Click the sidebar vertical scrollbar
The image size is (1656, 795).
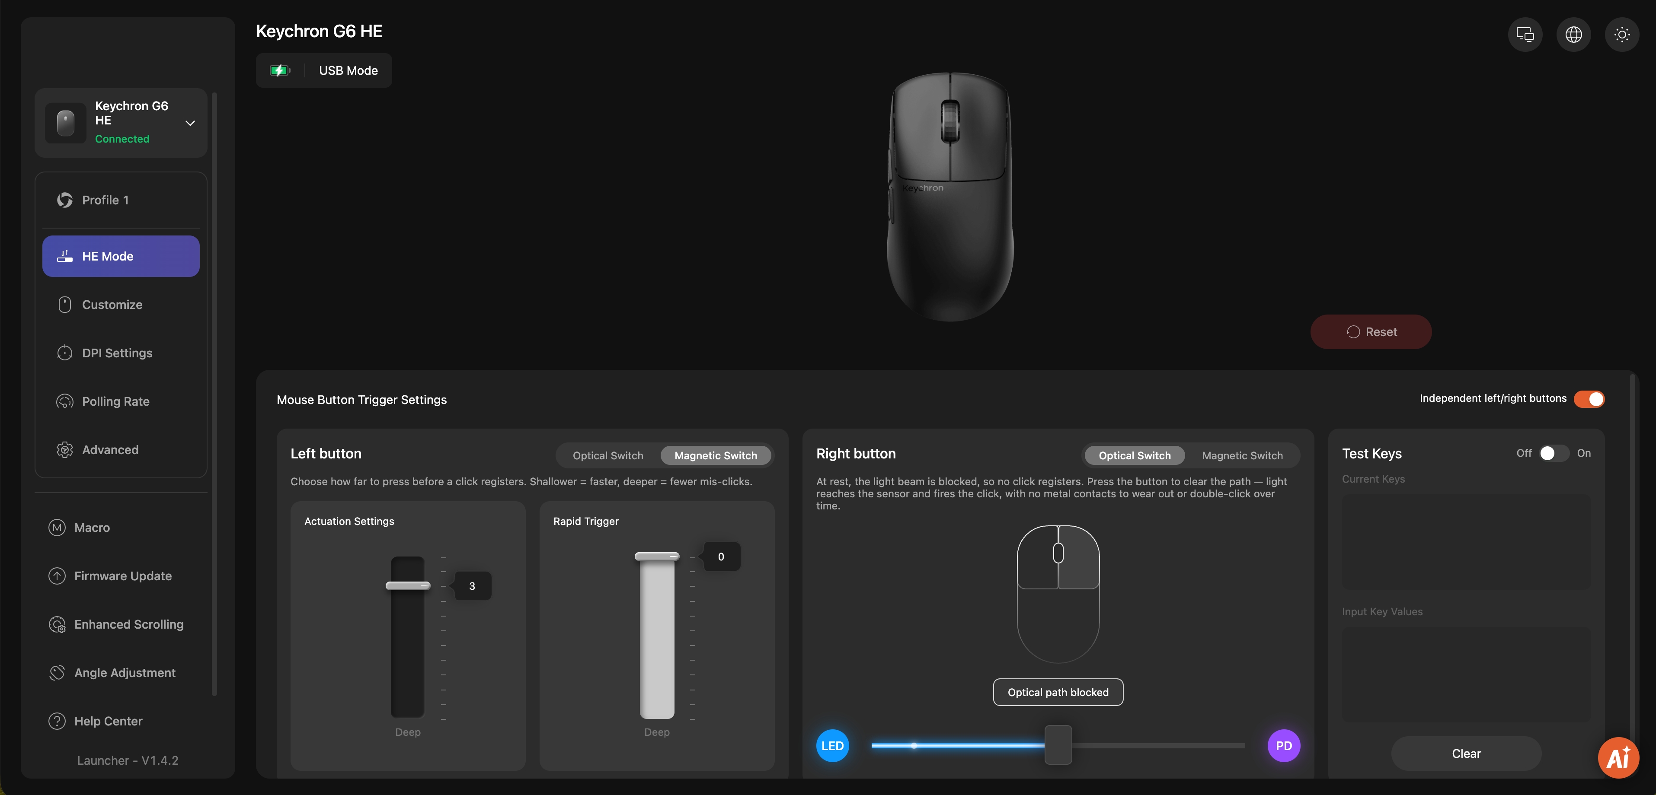coord(214,394)
